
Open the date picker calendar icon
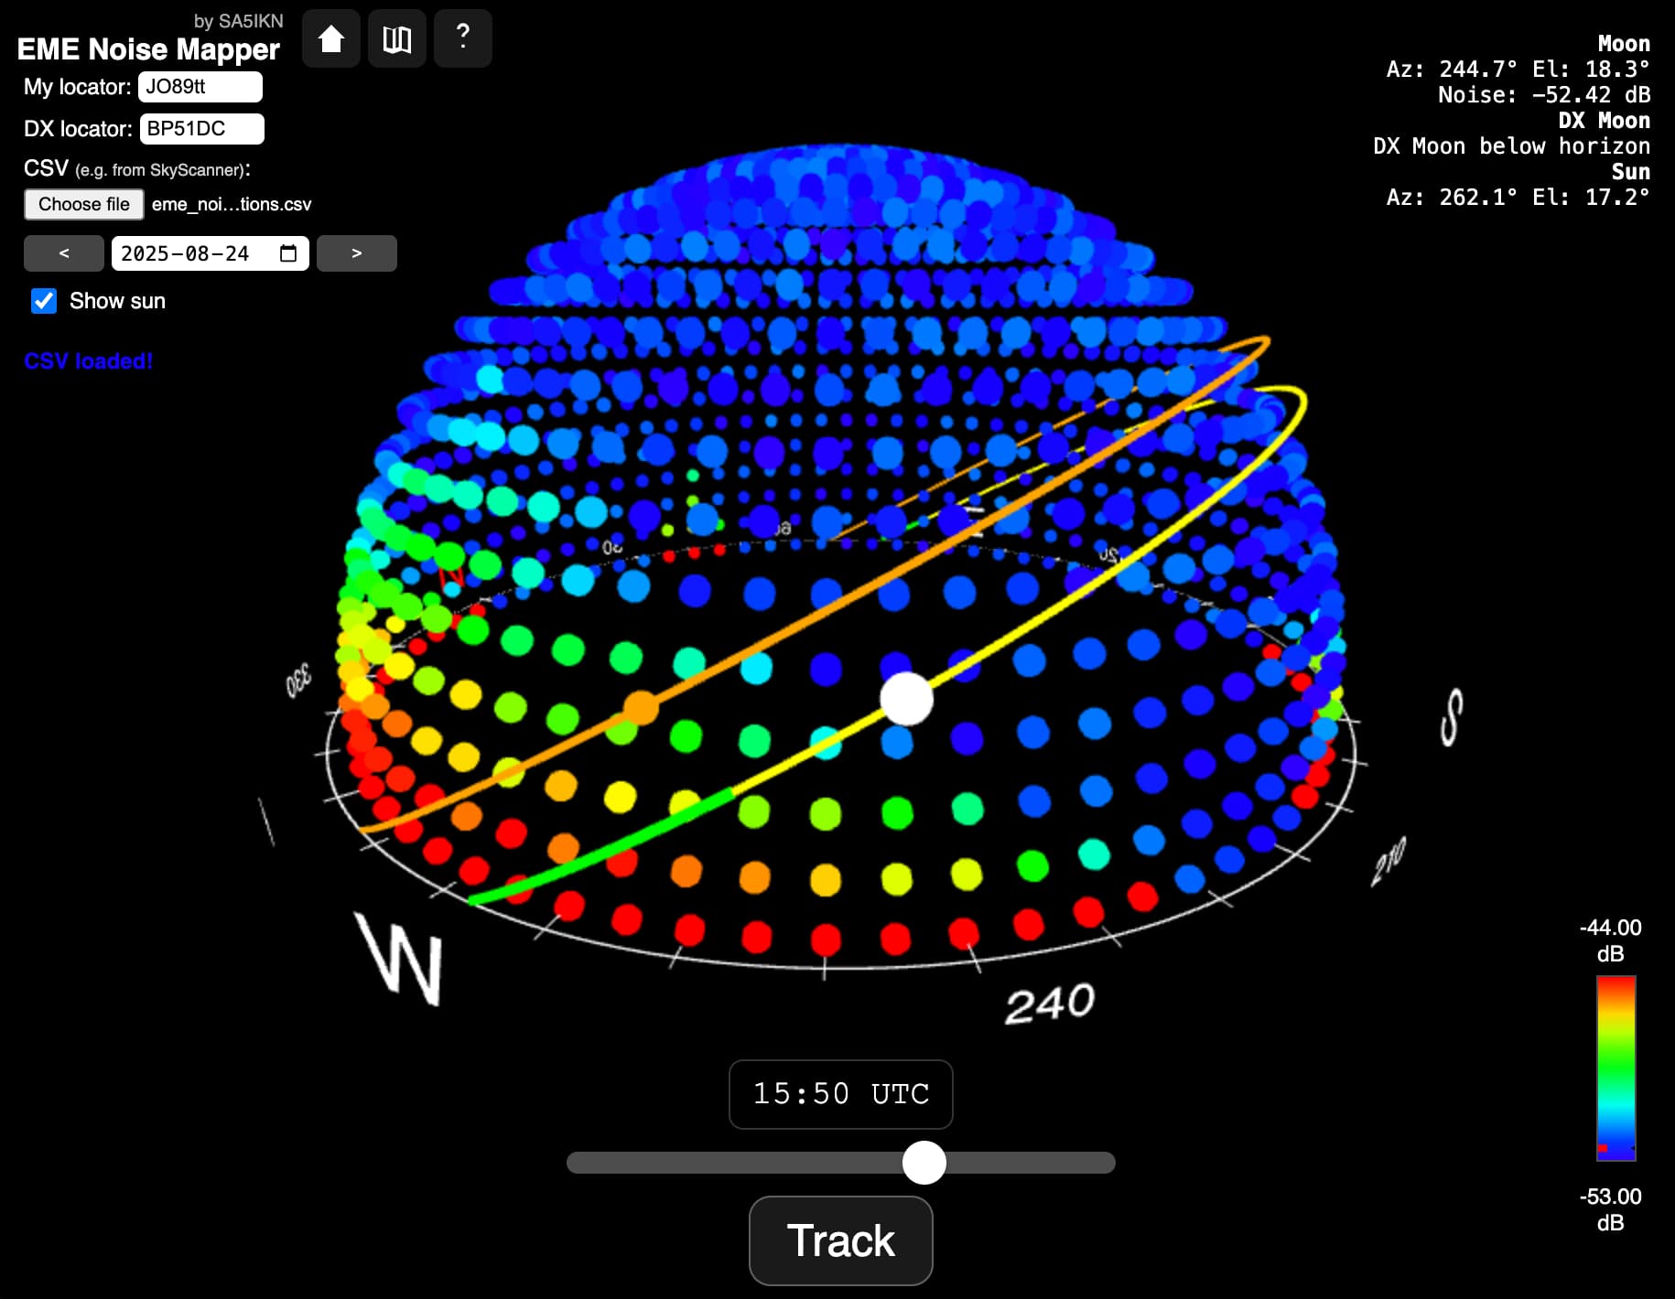[288, 253]
